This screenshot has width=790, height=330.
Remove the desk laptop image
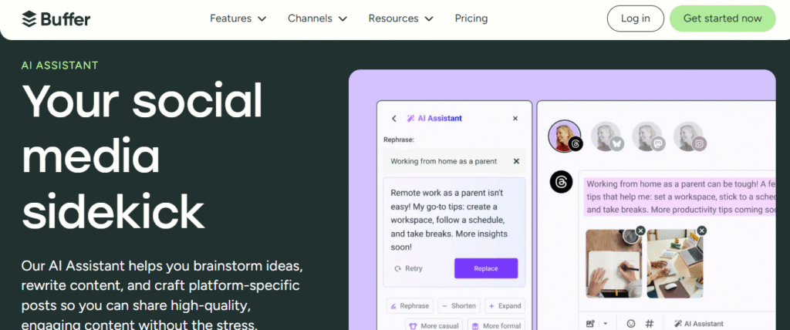click(x=702, y=231)
